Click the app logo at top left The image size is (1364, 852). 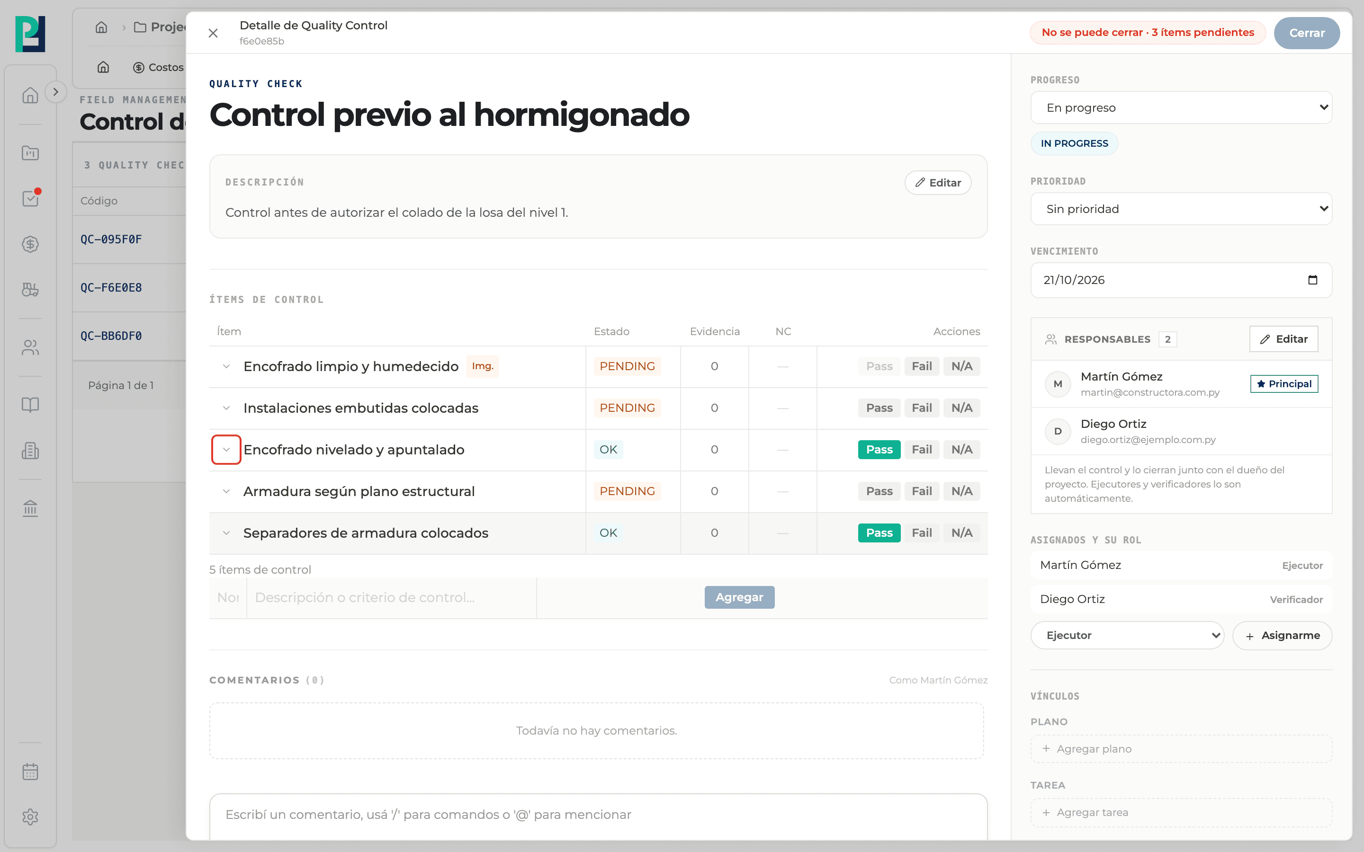pos(30,34)
